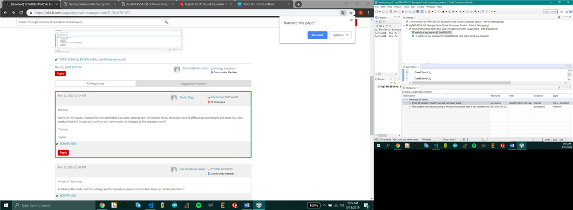Click the 100% zoom indicator on the taskbar
Image resolution: width=573 pixels, height=210 pixels.
(x=314, y=205)
